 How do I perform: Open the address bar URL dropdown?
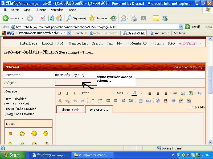pyautogui.click(x=181, y=27)
